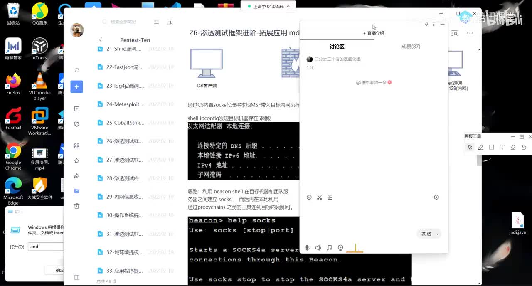Open the folder icon in notes sidebar
This screenshot has height=286, width=532.
coord(76,191)
